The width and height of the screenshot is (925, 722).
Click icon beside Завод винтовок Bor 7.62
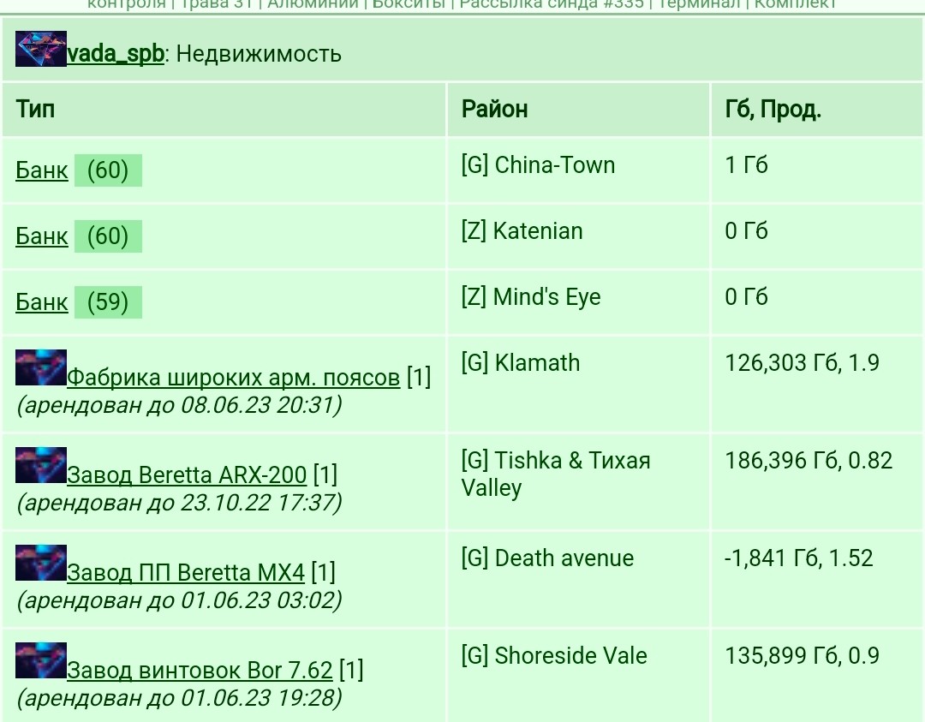tap(41, 660)
